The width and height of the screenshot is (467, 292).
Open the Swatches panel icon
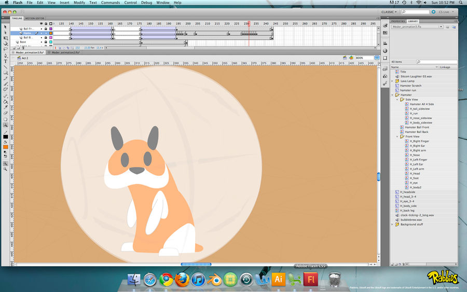tap(385, 33)
